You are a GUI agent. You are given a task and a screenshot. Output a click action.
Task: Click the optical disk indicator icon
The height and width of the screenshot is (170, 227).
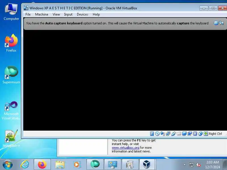click(157, 134)
